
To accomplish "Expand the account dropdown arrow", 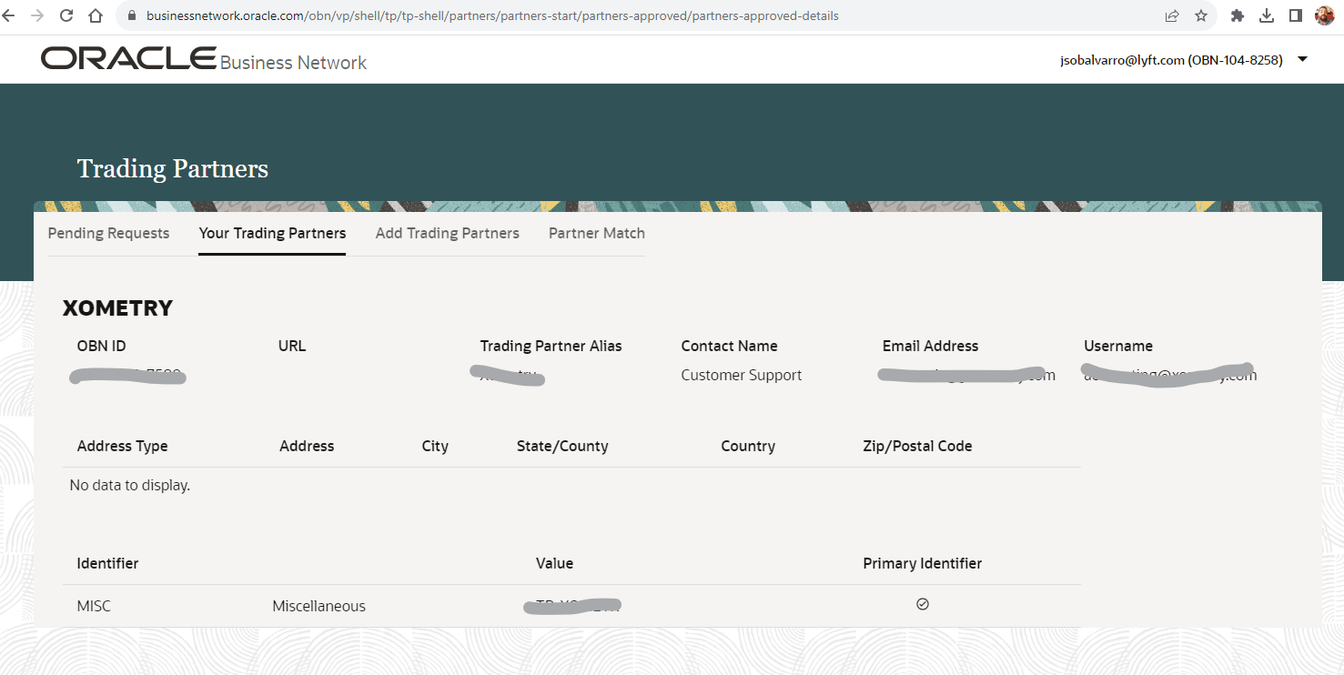I will [x=1302, y=59].
